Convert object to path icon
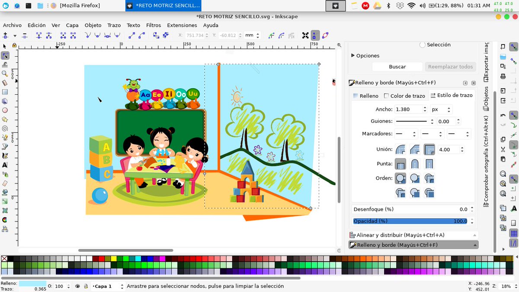519x292 pixels. coord(156,35)
